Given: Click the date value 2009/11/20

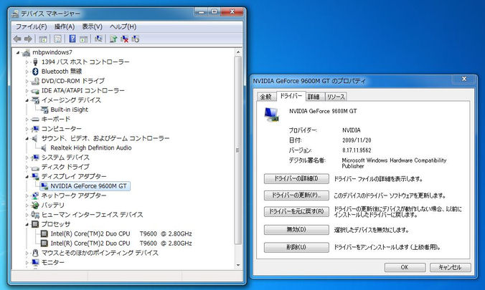Looking at the screenshot, I should click(x=357, y=140).
